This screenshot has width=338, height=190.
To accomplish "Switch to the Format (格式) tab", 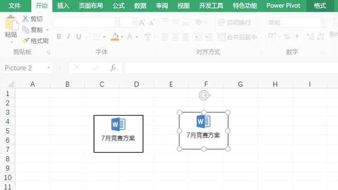I will tap(320, 6).
